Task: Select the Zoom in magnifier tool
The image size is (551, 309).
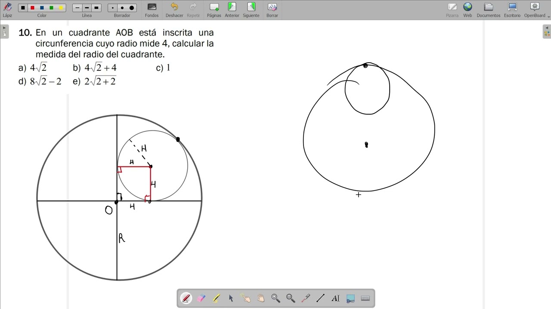Action: (275, 298)
